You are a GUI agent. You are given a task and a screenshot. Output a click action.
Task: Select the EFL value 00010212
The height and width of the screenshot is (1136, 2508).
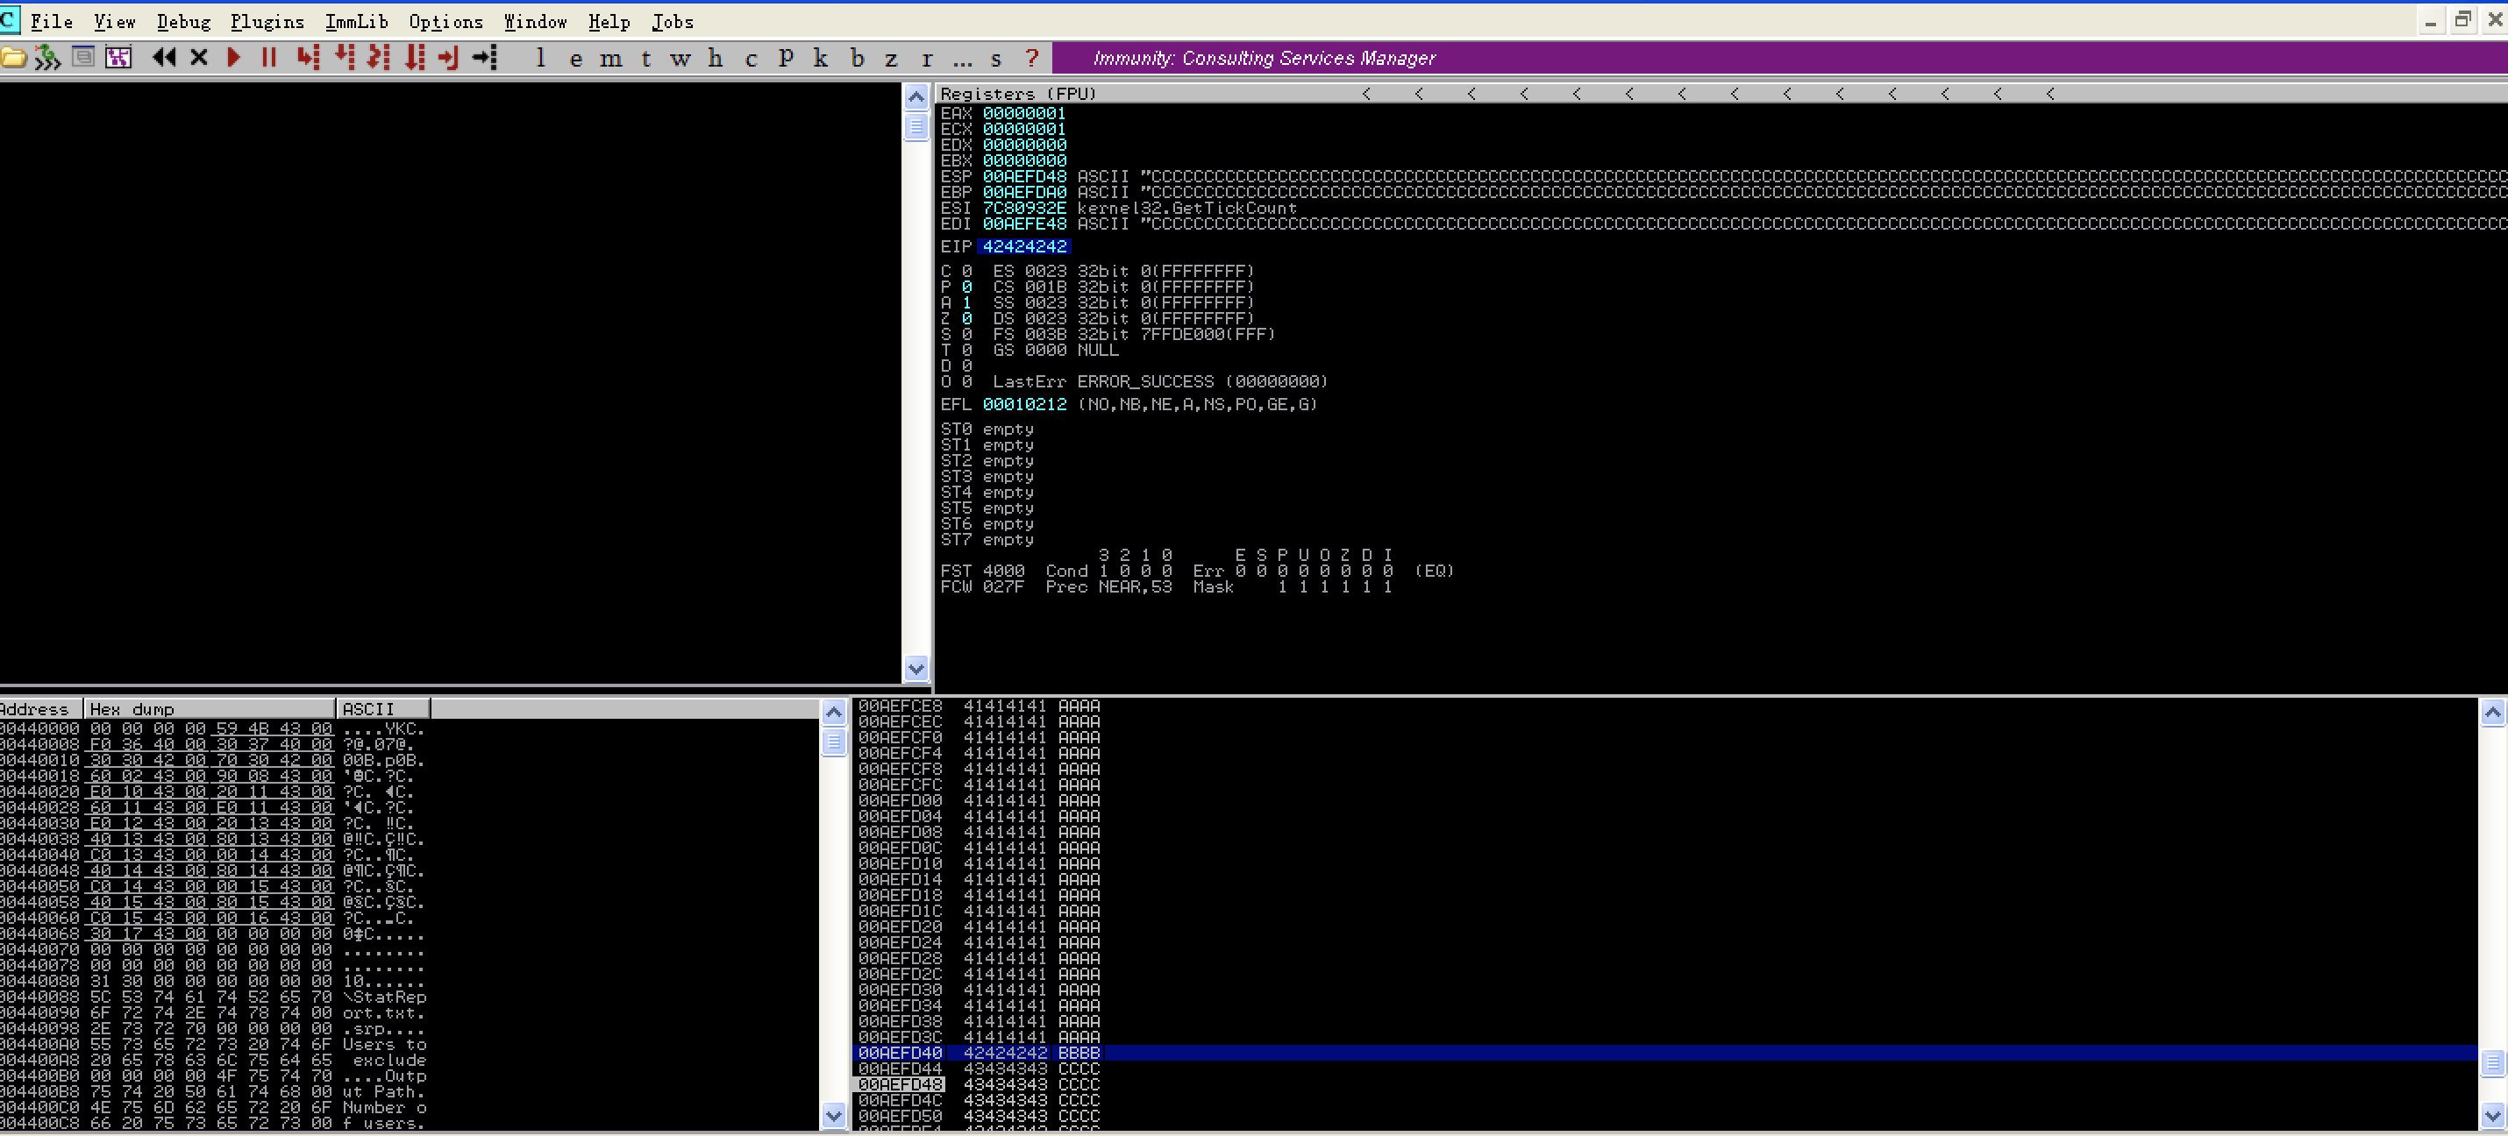[x=1024, y=405]
